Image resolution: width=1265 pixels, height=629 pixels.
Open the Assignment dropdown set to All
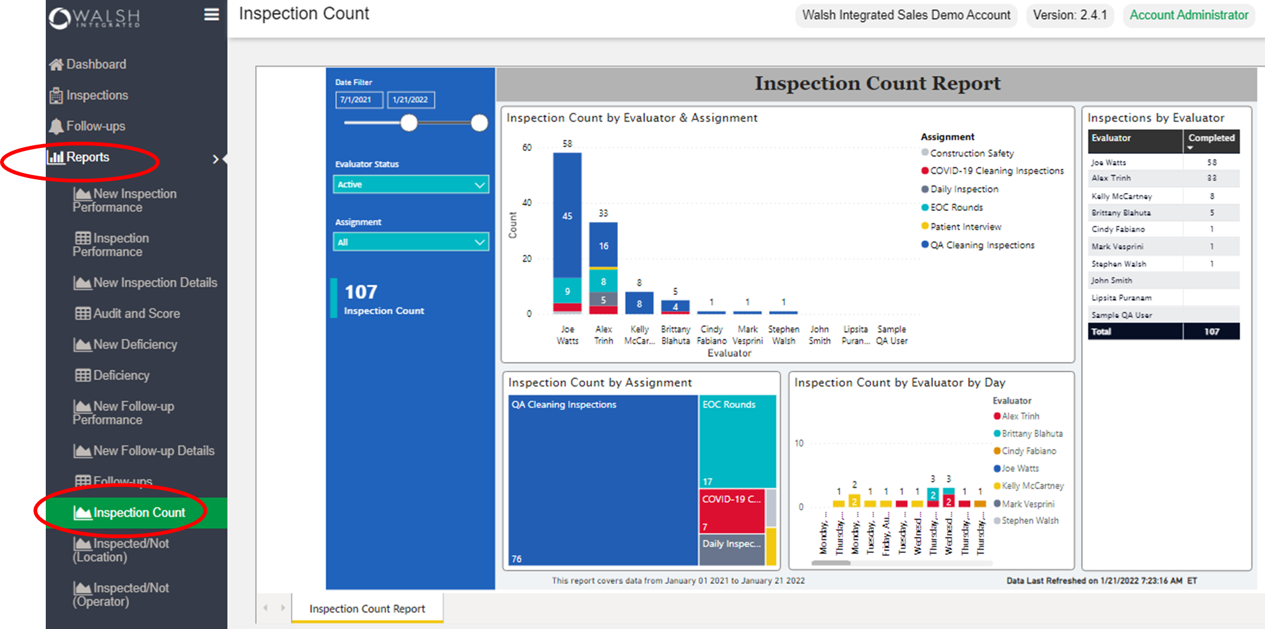click(410, 241)
